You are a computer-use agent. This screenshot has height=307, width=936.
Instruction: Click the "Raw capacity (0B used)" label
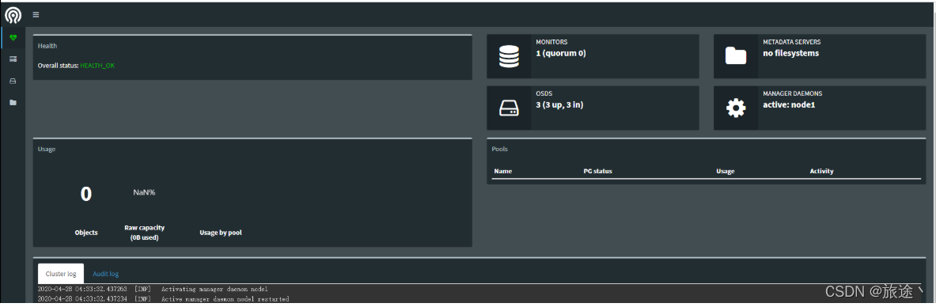click(145, 233)
